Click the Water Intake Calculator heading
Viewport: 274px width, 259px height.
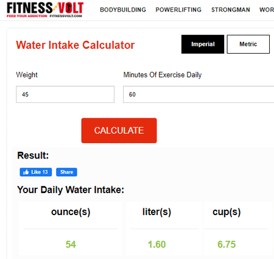point(76,45)
